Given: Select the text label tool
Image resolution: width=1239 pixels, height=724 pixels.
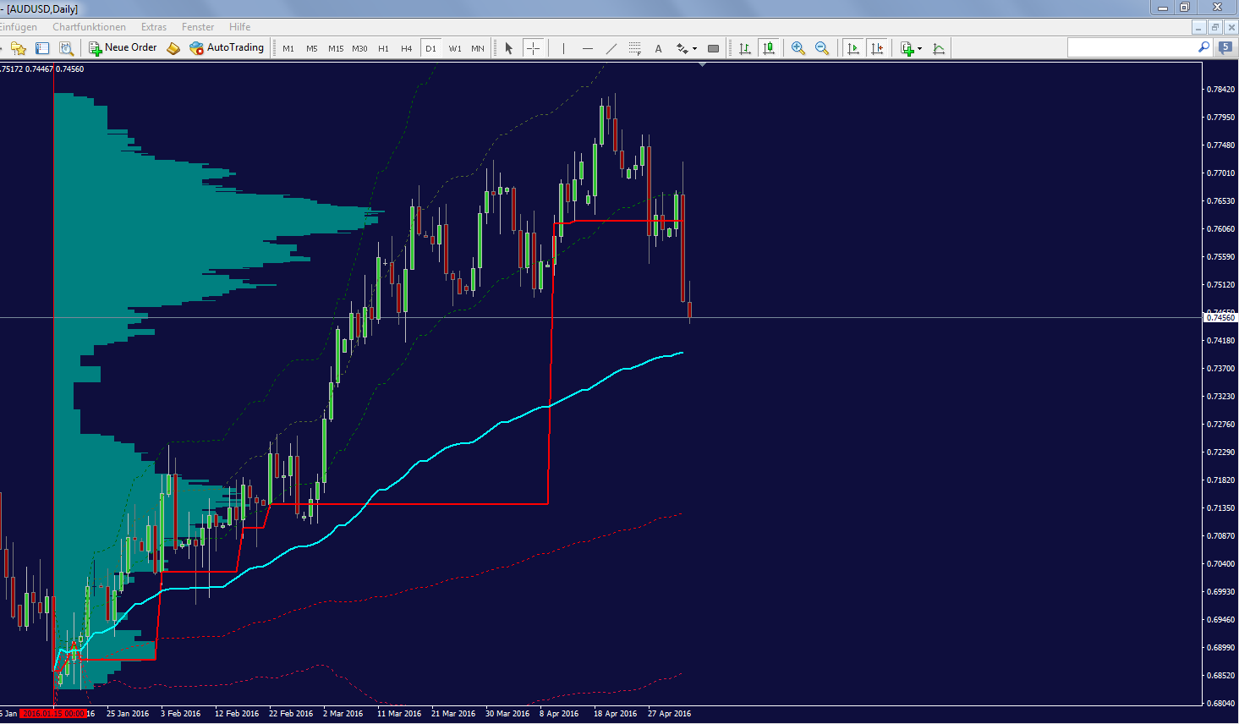Looking at the screenshot, I should click(658, 48).
